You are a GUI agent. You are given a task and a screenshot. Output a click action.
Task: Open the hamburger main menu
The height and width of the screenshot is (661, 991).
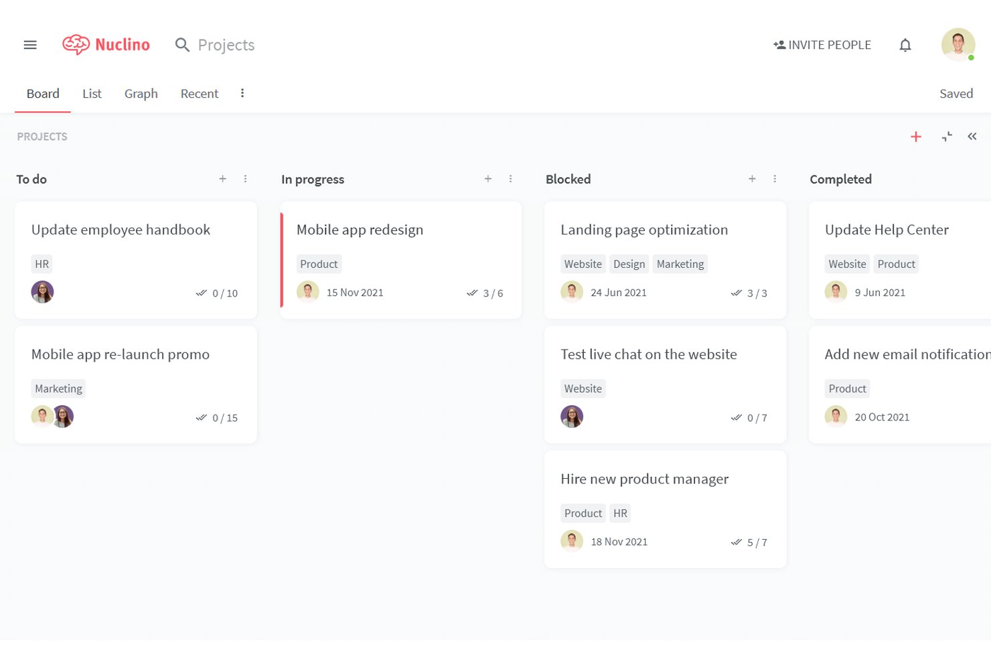30,45
